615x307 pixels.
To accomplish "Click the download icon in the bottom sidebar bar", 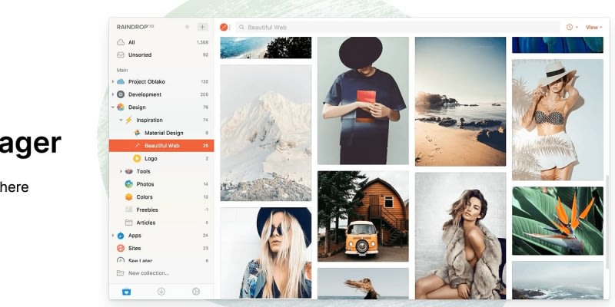I will [161, 291].
